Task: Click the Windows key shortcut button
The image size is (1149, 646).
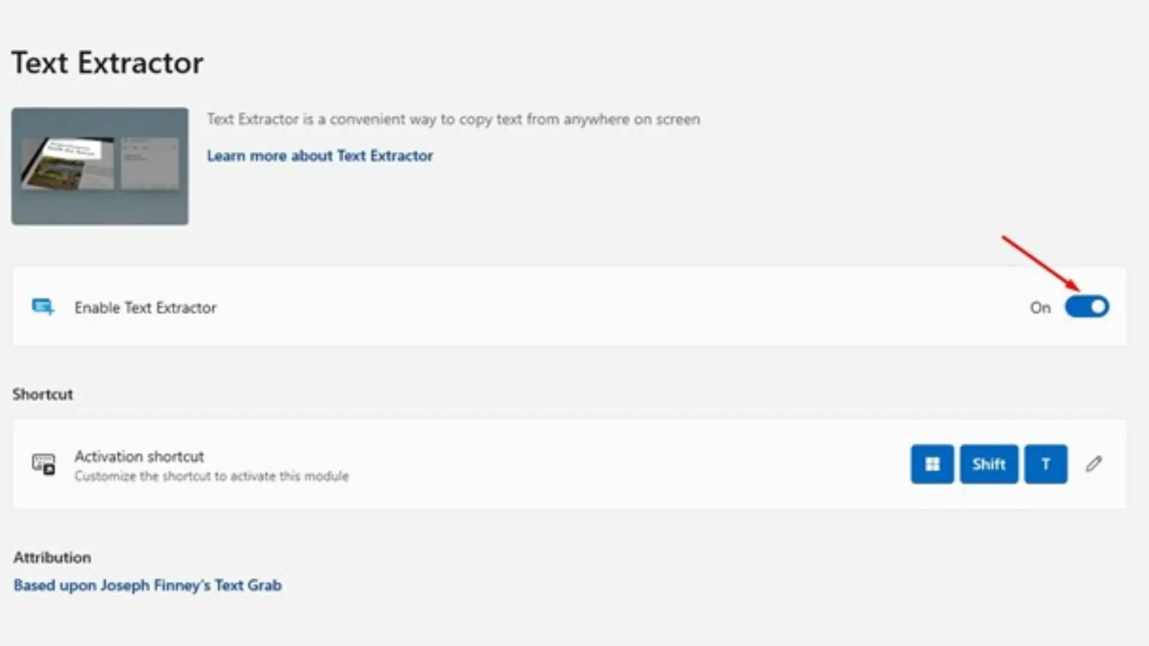Action: click(x=932, y=464)
